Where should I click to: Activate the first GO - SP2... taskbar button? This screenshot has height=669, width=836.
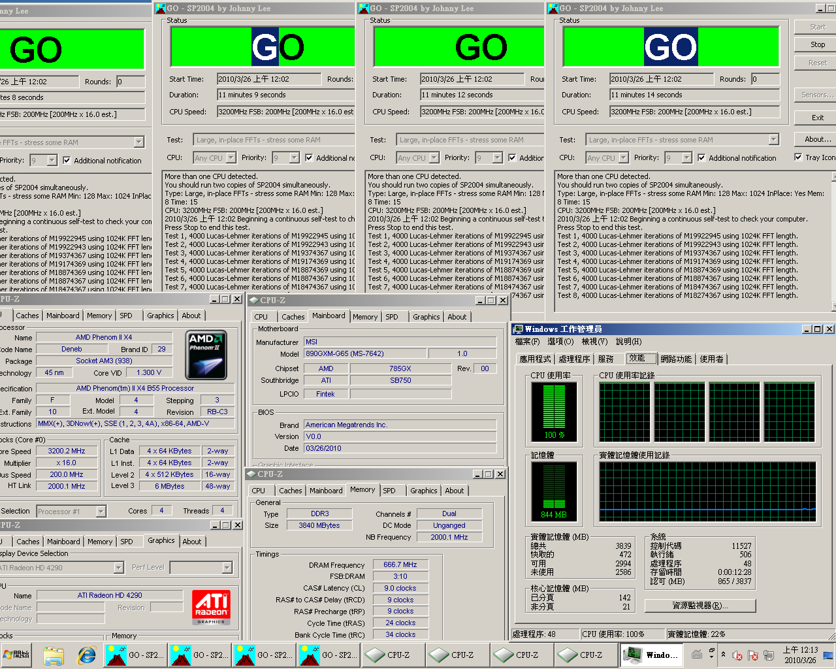coord(134,655)
